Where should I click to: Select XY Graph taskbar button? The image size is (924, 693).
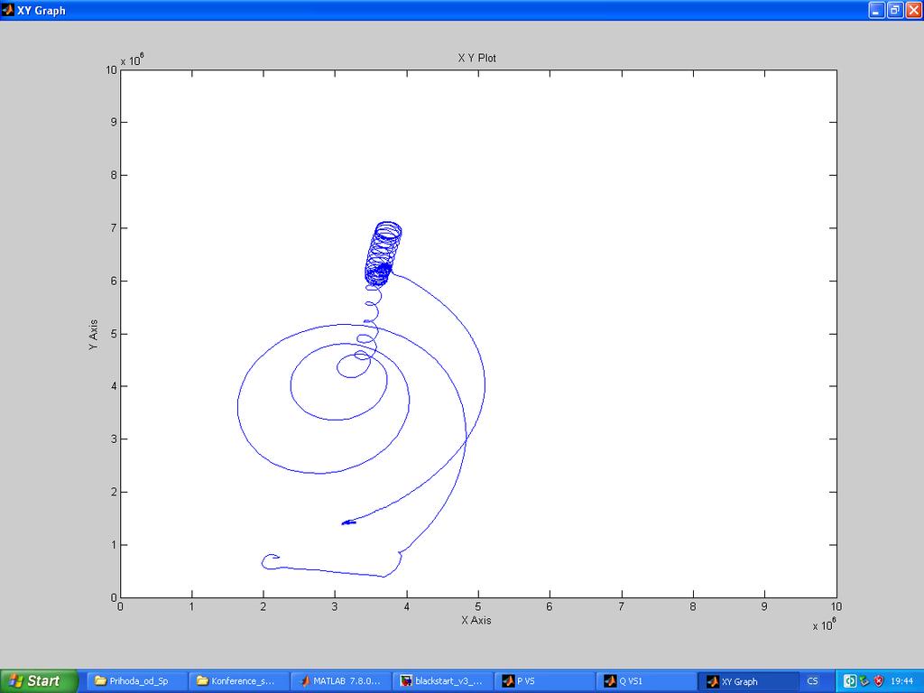point(746,681)
